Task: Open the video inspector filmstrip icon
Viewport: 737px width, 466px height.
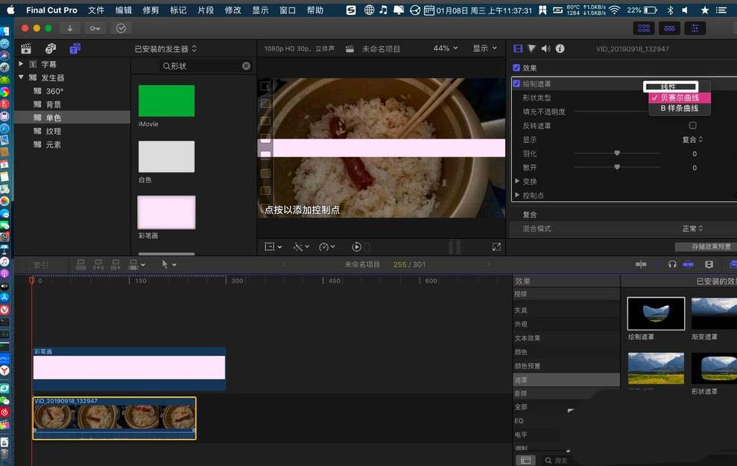Action: coord(518,48)
